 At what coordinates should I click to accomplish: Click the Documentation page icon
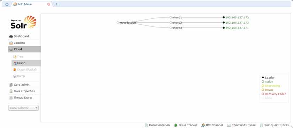tap(146, 125)
